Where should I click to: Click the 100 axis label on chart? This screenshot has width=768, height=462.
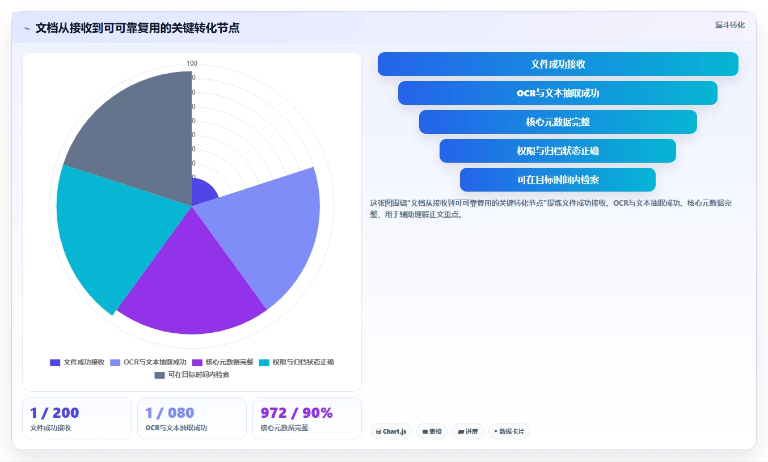pos(192,63)
